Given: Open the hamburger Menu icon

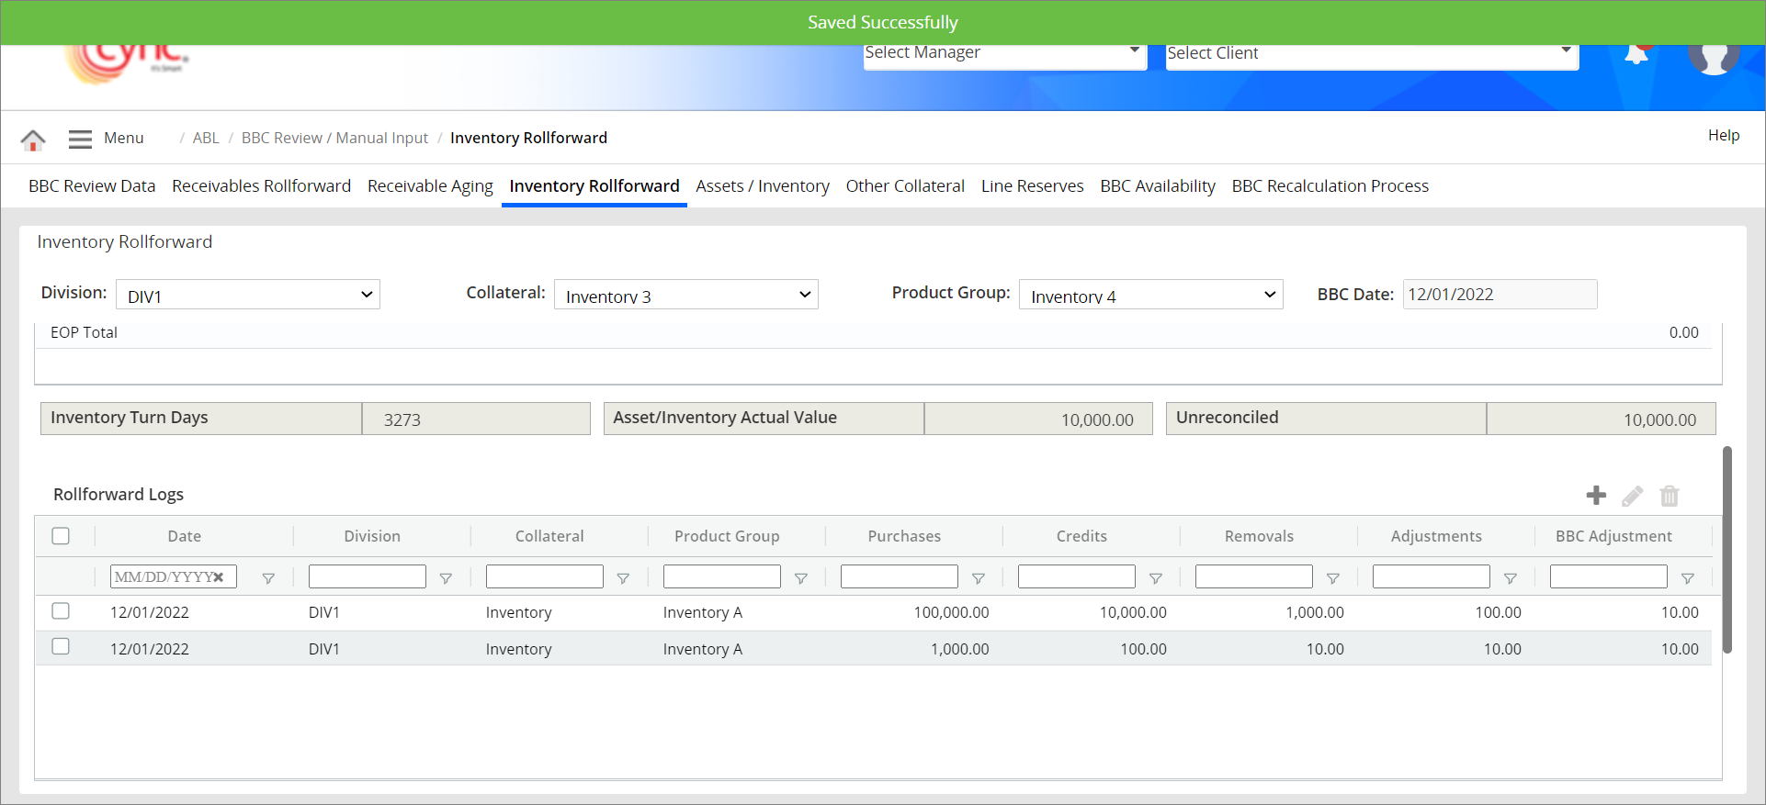Looking at the screenshot, I should [80, 139].
